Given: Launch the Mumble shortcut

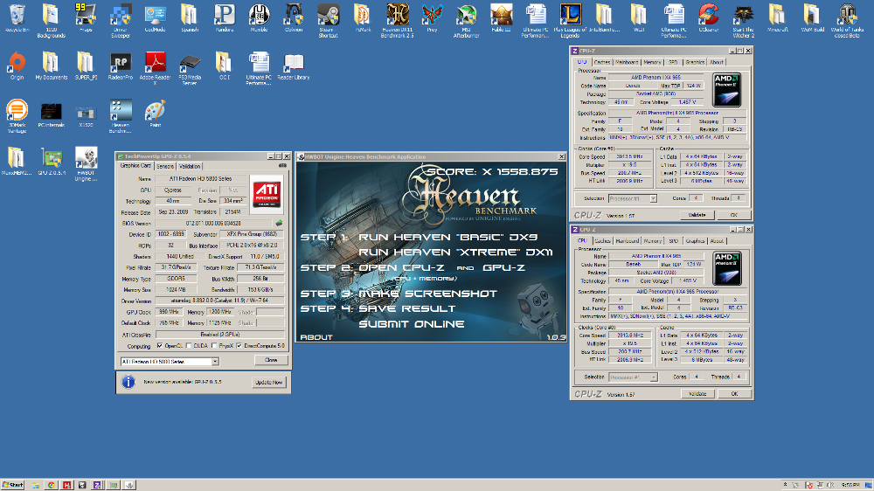Looking at the screenshot, I should [259, 16].
